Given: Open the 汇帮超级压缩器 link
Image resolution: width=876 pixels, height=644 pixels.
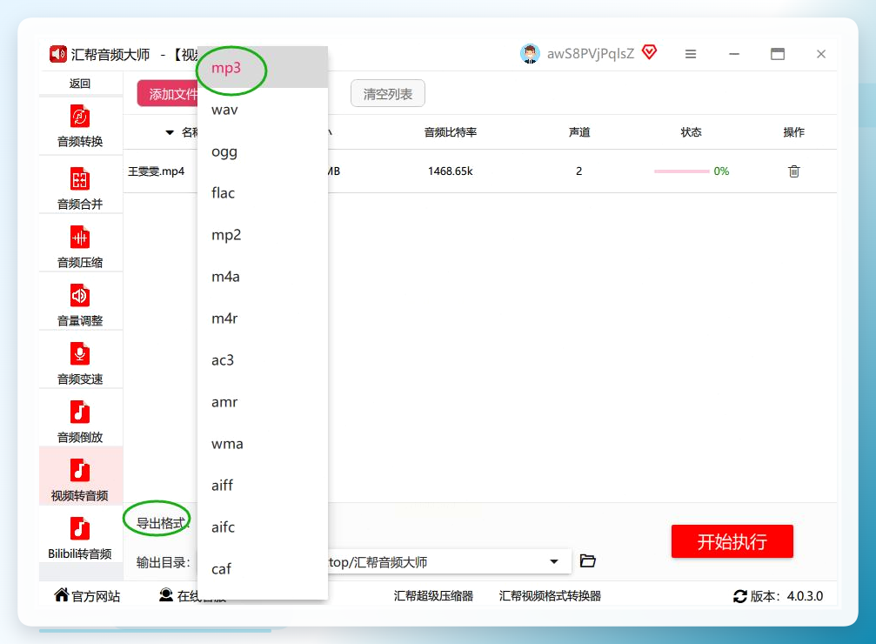Looking at the screenshot, I should click(x=433, y=596).
